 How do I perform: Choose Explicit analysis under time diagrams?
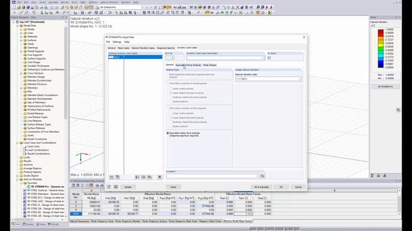tap(171, 126)
